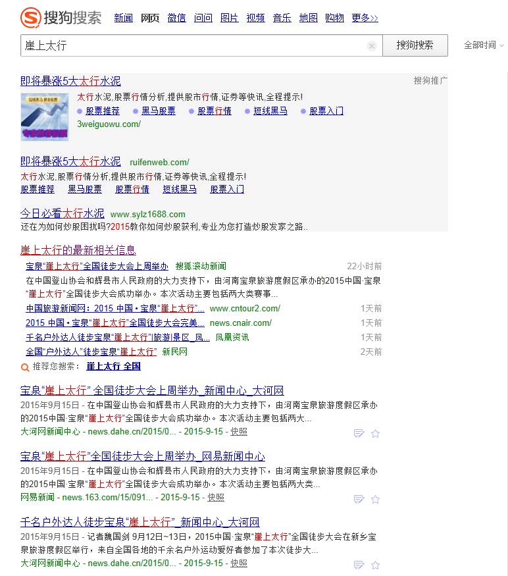The height and width of the screenshot is (576, 508).
Task: Click the suggested-search magnifier icon
Action: (x=25, y=367)
